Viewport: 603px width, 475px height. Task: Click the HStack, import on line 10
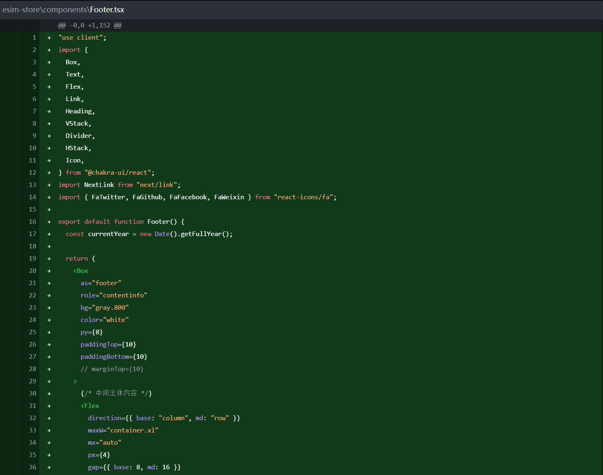pyautogui.click(x=78, y=148)
